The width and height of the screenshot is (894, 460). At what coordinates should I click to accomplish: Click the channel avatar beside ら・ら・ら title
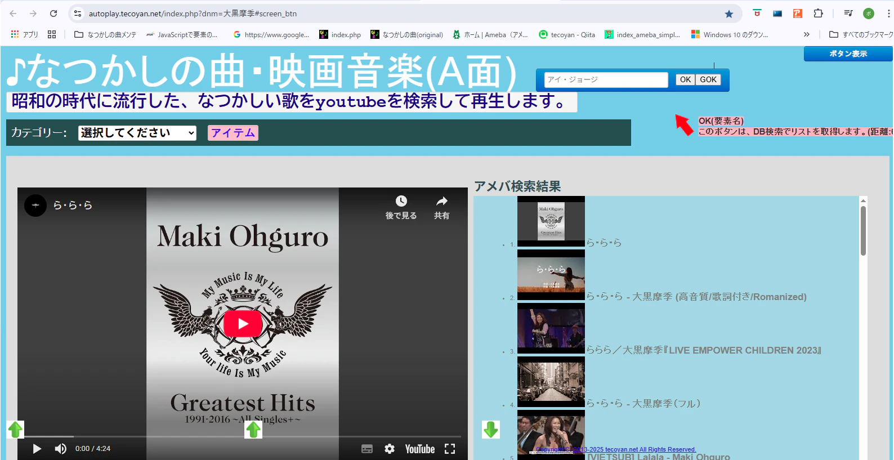coord(35,206)
